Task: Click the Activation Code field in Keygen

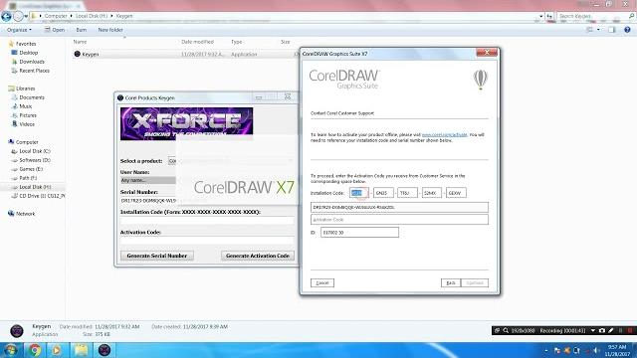Action: pyautogui.click(x=207, y=241)
